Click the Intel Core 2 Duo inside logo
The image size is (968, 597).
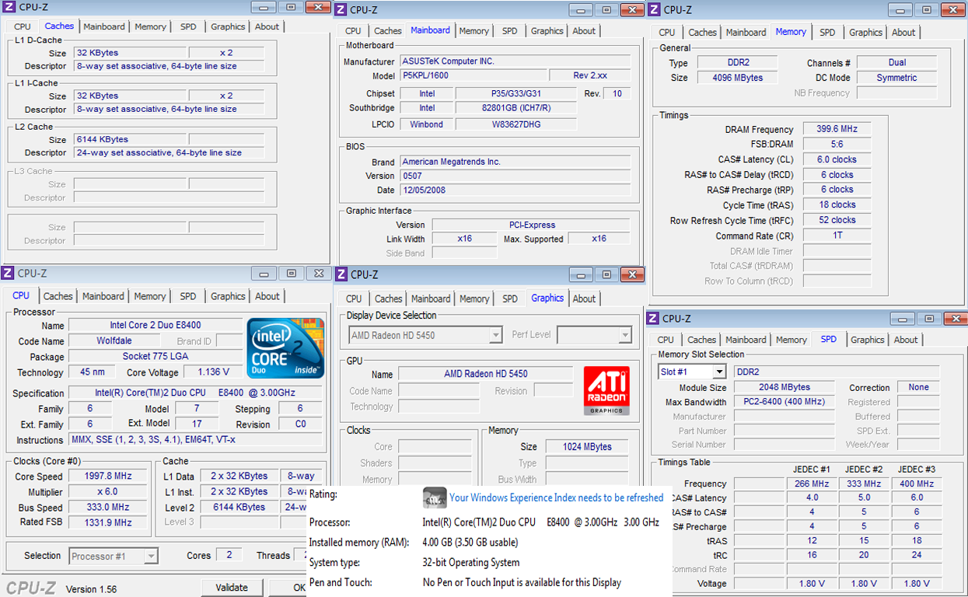tap(285, 348)
